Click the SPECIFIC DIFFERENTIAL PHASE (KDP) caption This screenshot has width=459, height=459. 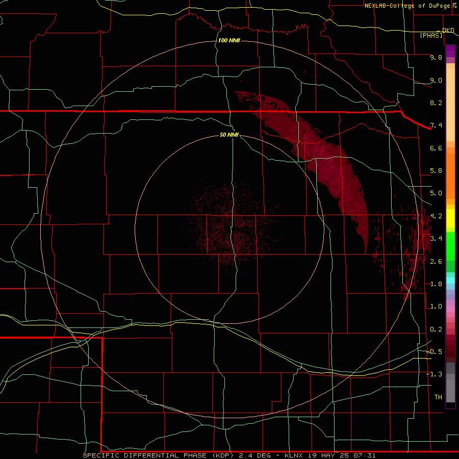point(159,455)
